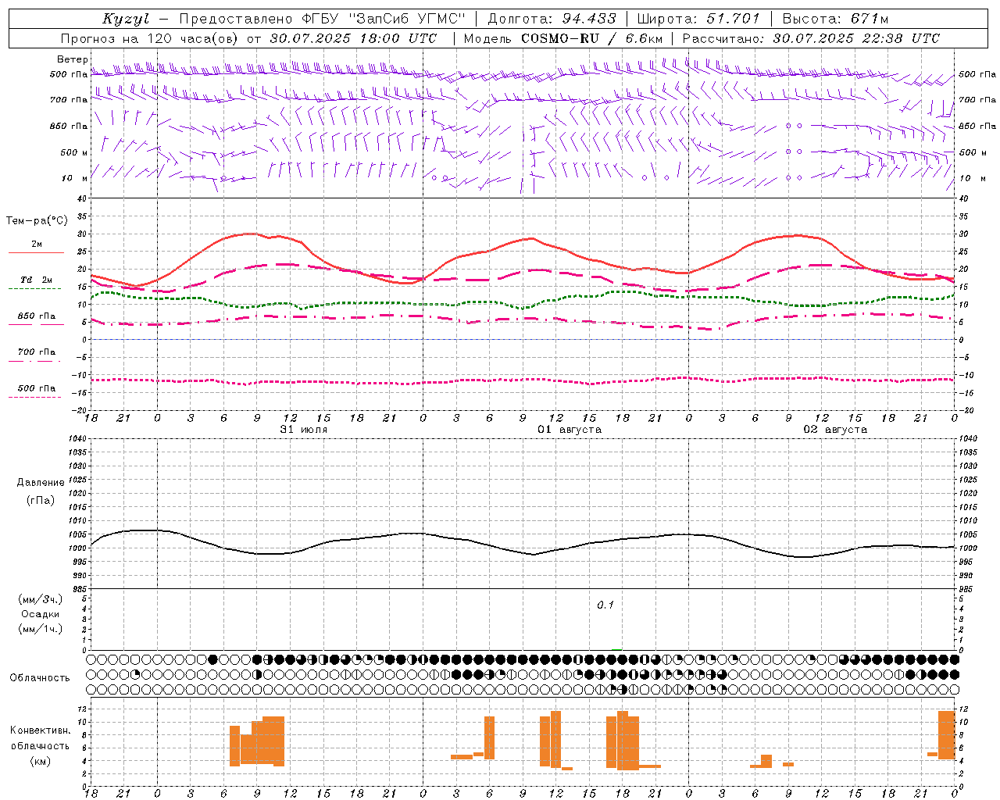Click the "Kyzyl" station title

tap(125, 19)
